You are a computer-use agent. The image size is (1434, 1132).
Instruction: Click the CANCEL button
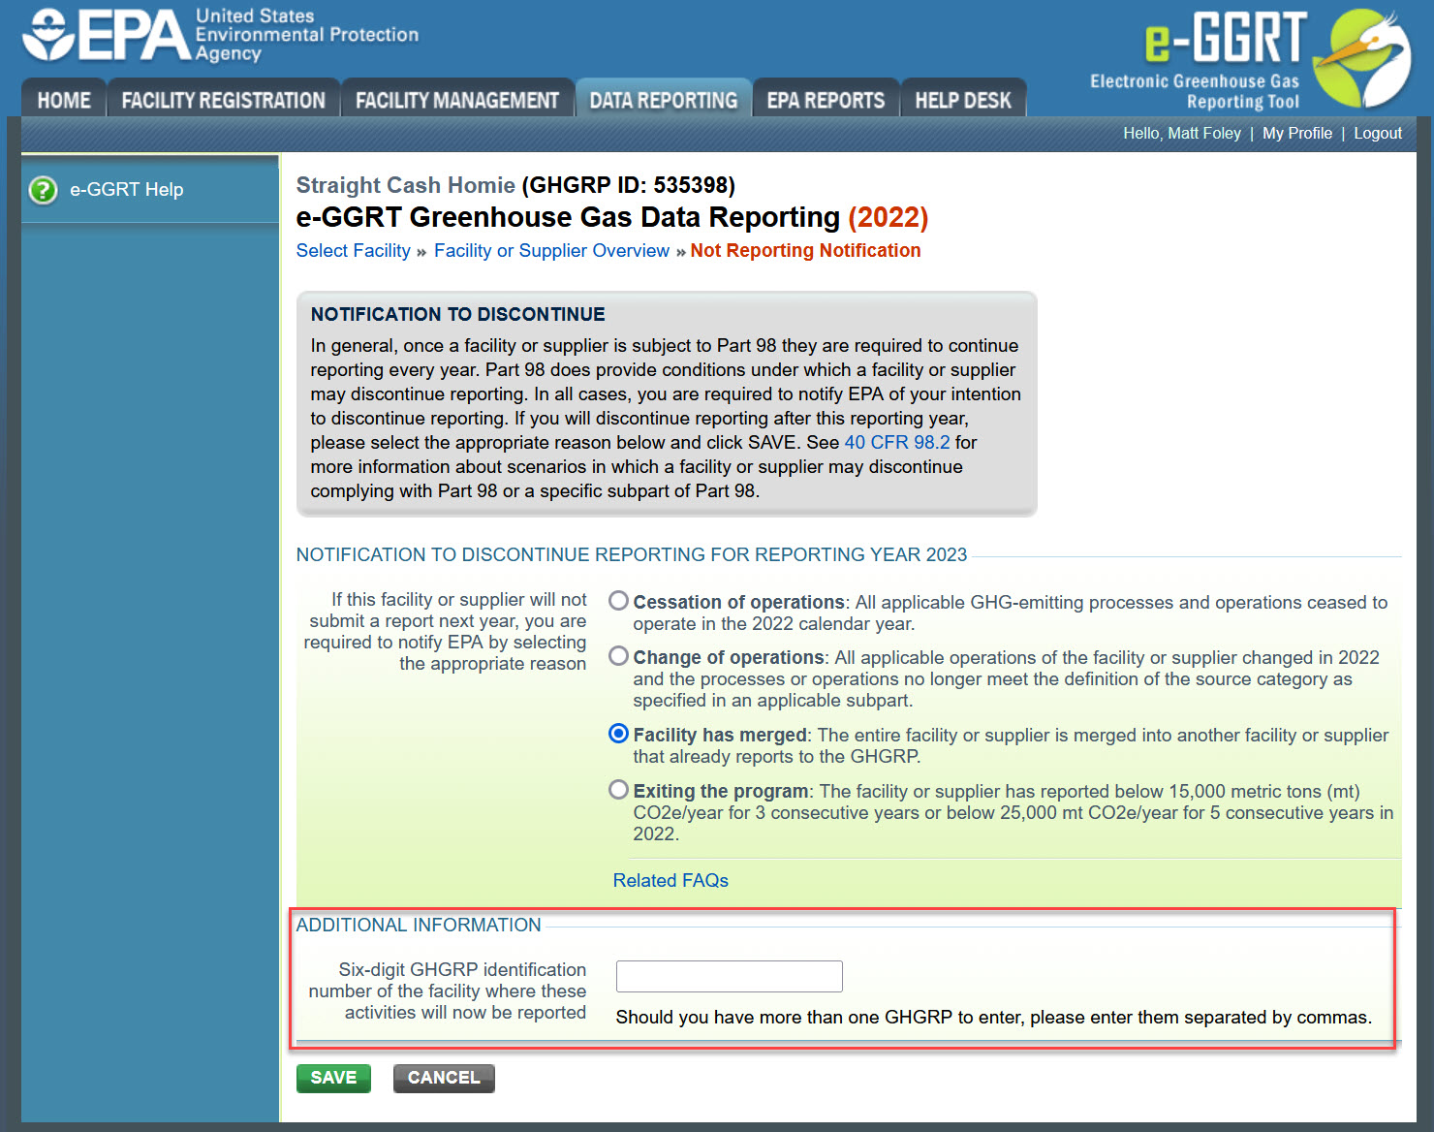click(x=444, y=1078)
